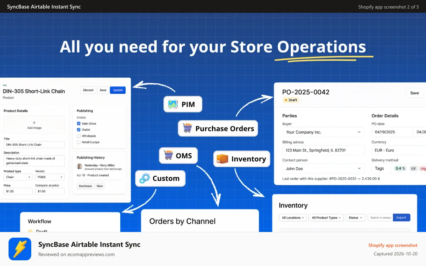Click the PIM picture icon

point(173,104)
